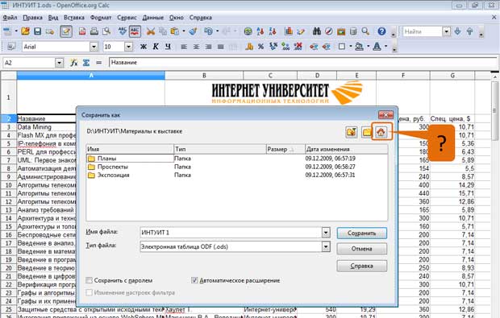Open the Arial font name dropdown
500x318 pixels.
point(94,47)
